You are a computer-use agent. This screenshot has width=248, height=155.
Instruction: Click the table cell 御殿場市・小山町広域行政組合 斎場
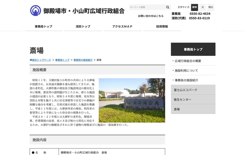click(112, 153)
